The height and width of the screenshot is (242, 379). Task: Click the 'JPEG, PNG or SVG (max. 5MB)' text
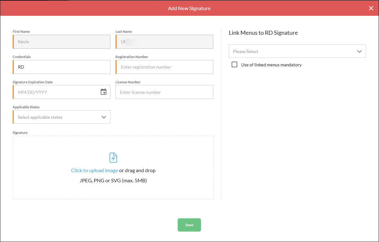tap(113, 181)
